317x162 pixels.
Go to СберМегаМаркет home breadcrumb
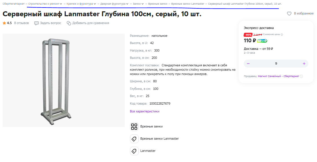14,4
